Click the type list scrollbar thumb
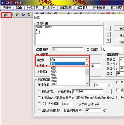This screenshot has height=125, width=124. pos(87,72)
